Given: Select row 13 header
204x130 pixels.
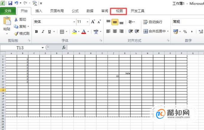Looking at the screenshot, I should [3, 90].
